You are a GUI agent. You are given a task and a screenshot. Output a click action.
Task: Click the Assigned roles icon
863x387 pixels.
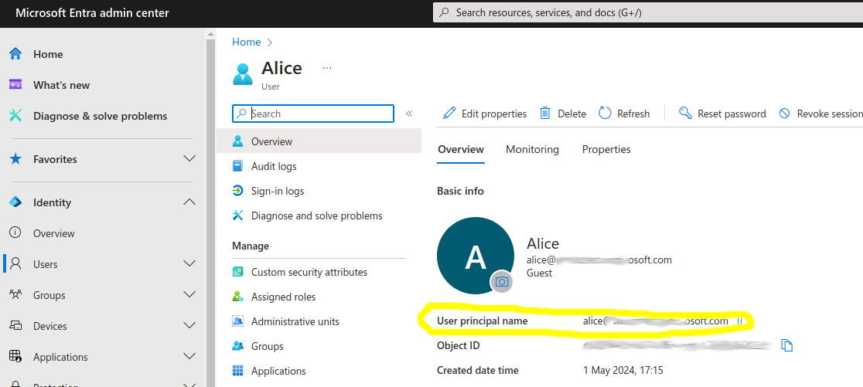pyautogui.click(x=237, y=297)
